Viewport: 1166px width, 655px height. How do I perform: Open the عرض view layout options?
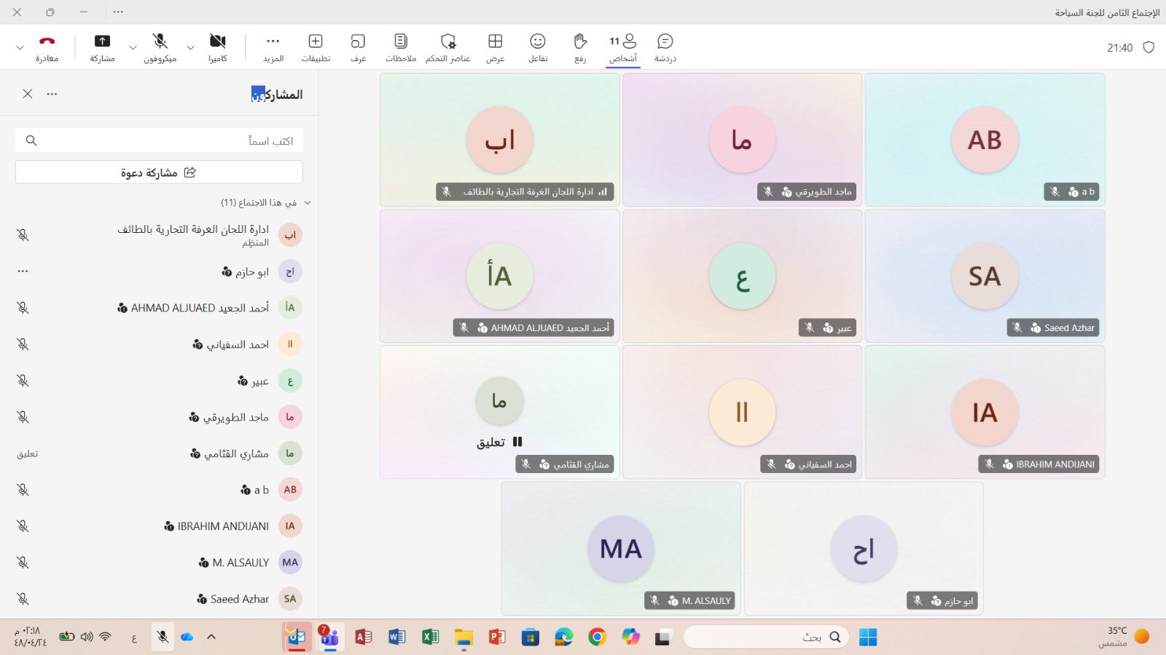tap(496, 47)
